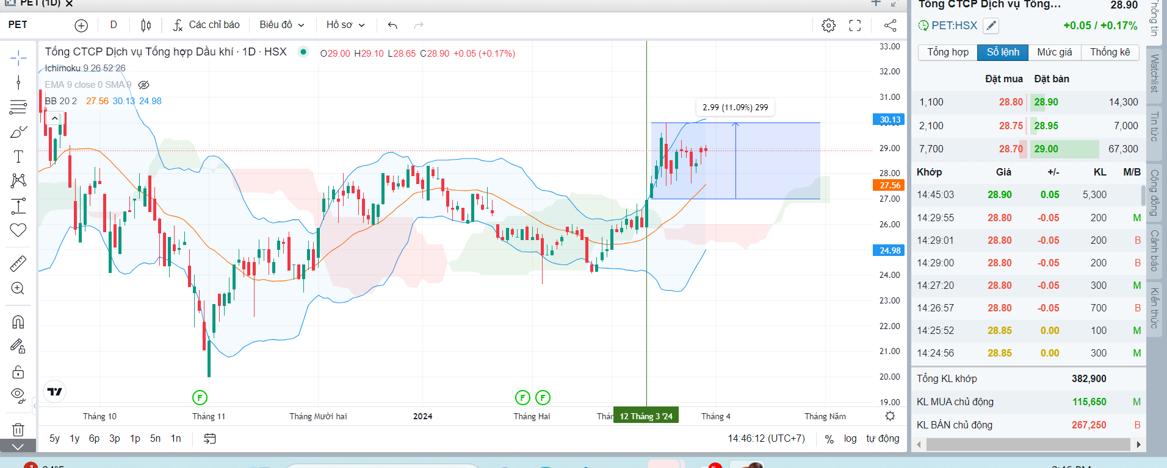Toggle hide all drawings eye icon
The image size is (1167, 468).
(x=18, y=396)
